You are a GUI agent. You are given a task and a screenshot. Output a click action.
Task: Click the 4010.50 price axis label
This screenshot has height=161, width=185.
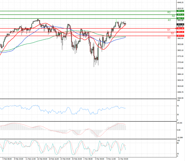pyautogui.click(x=180, y=9)
